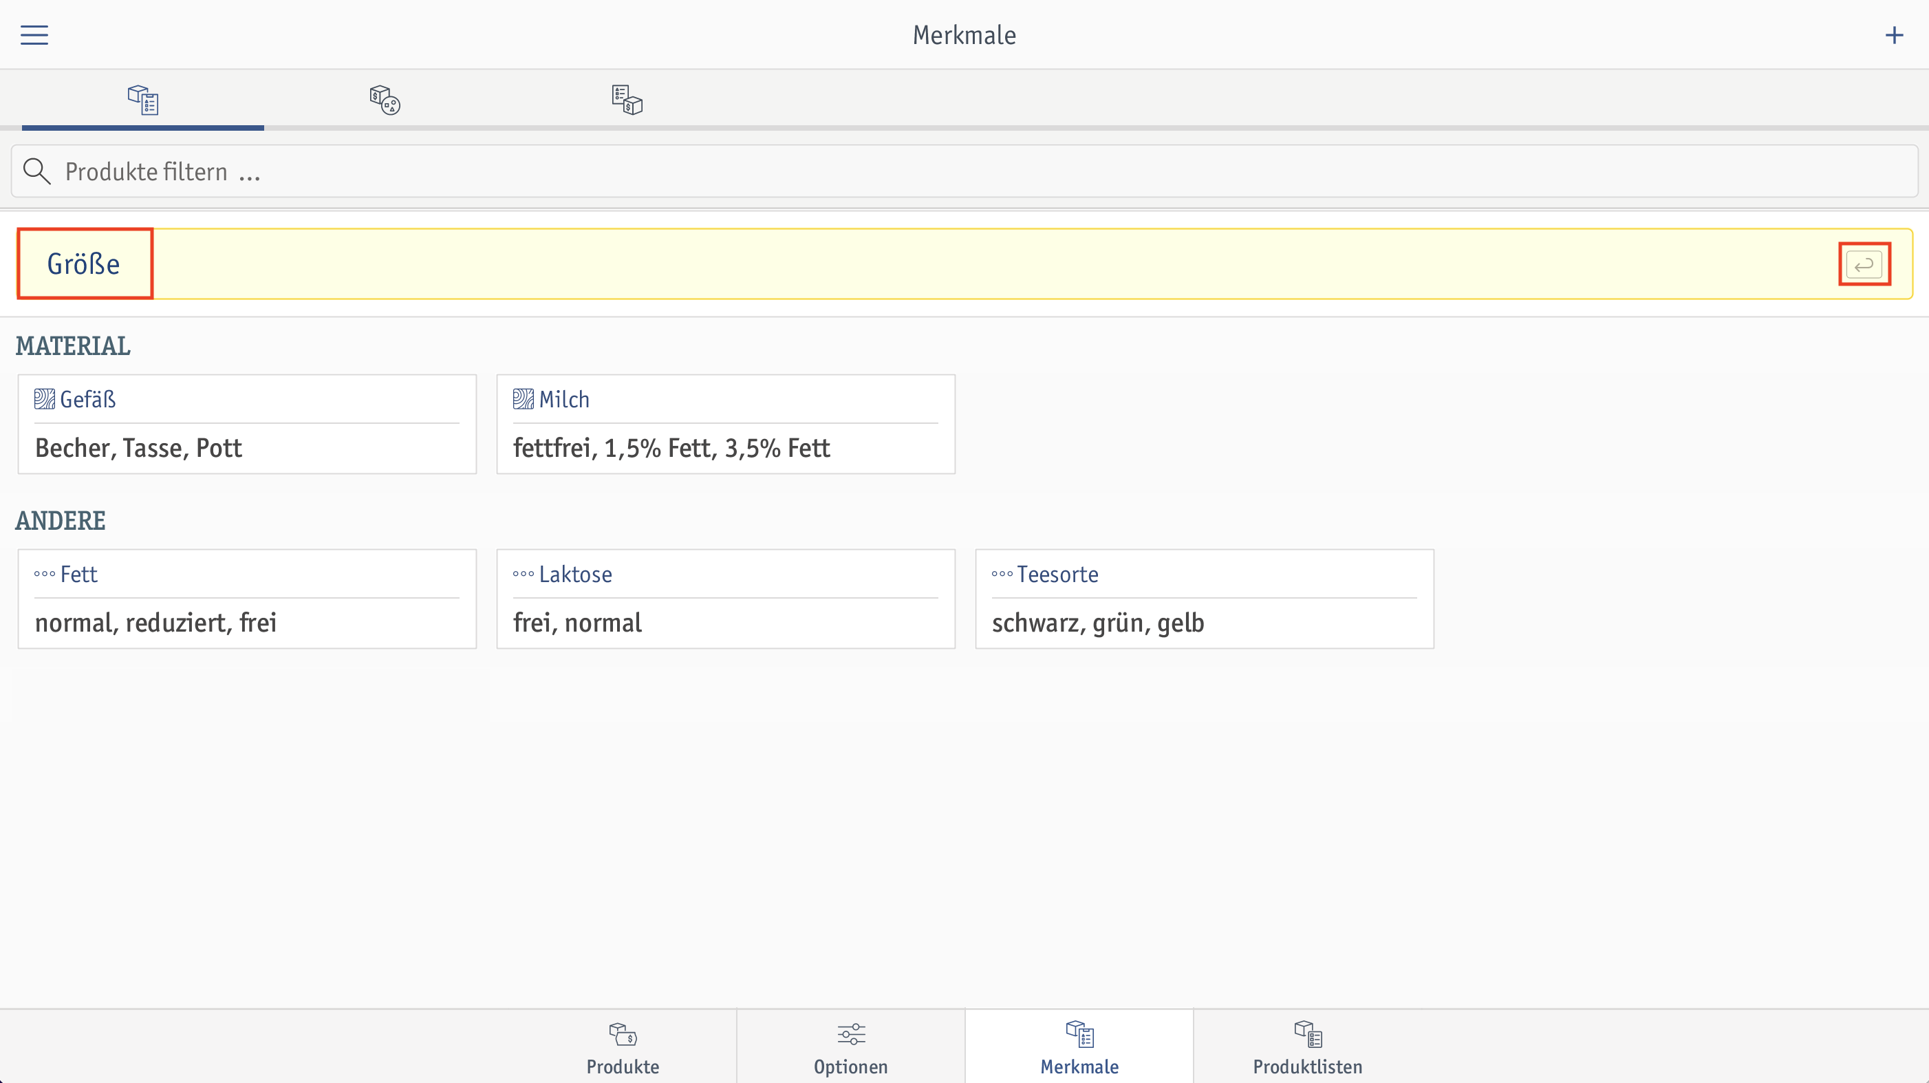Select schwarz, grün, gelb values
Screen dimensions: 1929x1083
tap(1098, 623)
